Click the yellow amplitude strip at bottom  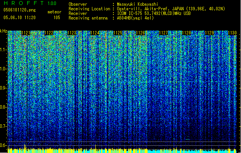click(x=120, y=150)
